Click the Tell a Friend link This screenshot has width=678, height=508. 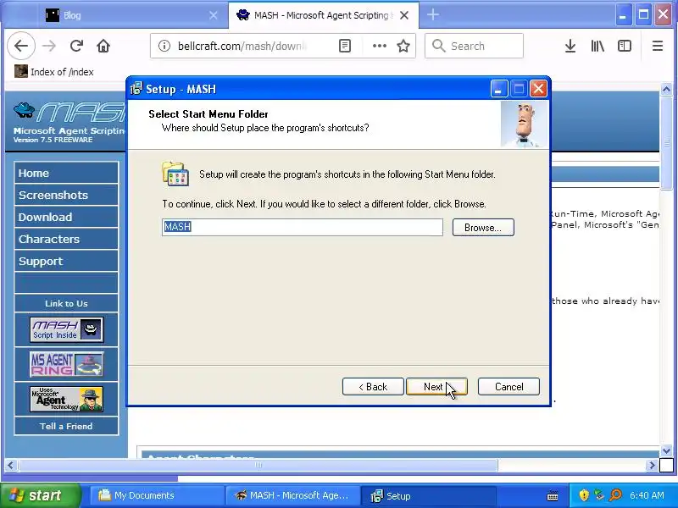pyautogui.click(x=66, y=427)
